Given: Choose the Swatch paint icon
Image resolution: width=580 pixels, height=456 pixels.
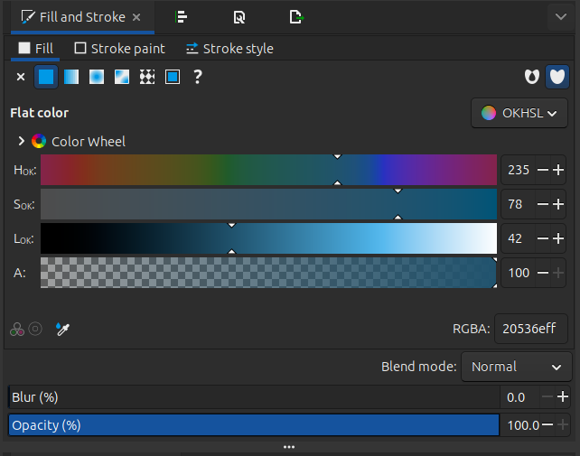Looking at the screenshot, I should 173,78.
